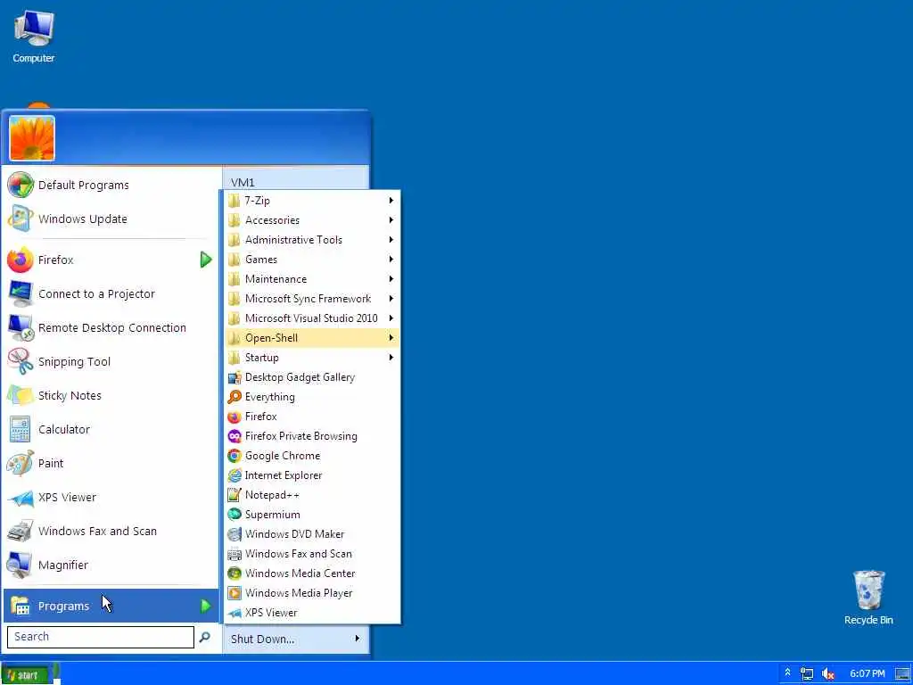This screenshot has width=913, height=685.
Task: Click the Firefox icon in pinned list
Action: pyautogui.click(x=21, y=260)
